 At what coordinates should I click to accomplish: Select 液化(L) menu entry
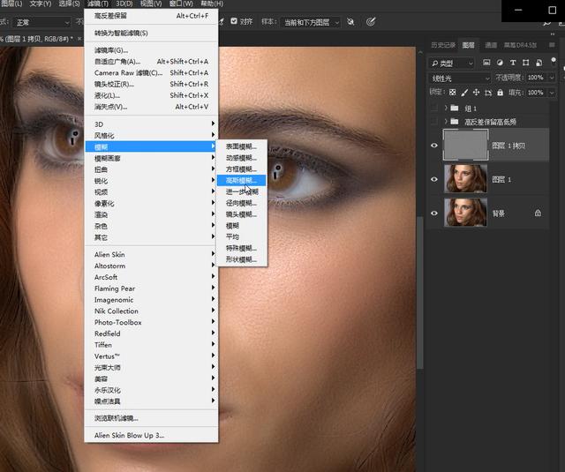pos(151,95)
